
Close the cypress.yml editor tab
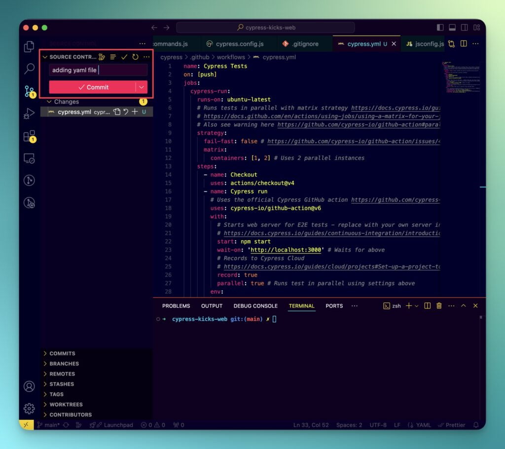394,44
